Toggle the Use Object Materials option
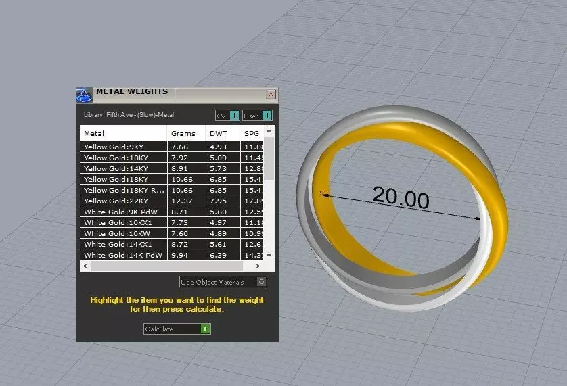The image size is (567, 386). [x=223, y=282]
